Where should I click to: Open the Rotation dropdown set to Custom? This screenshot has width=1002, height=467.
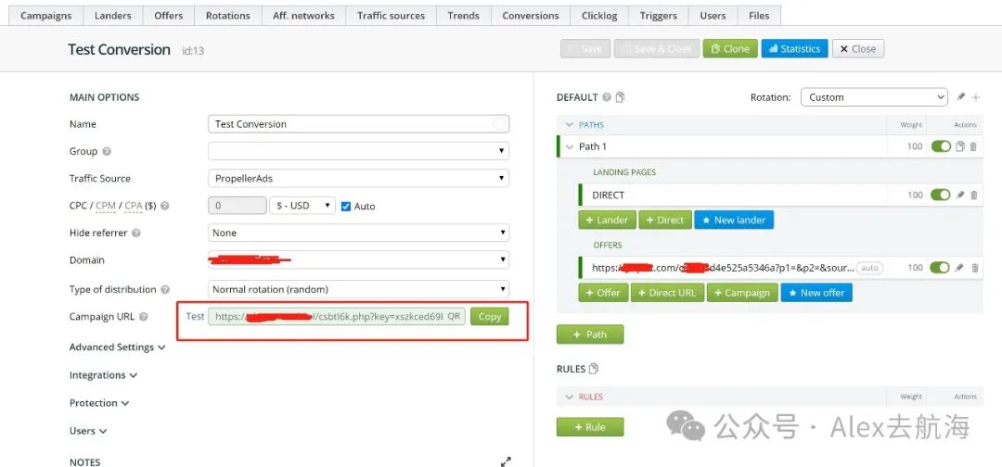pos(874,97)
